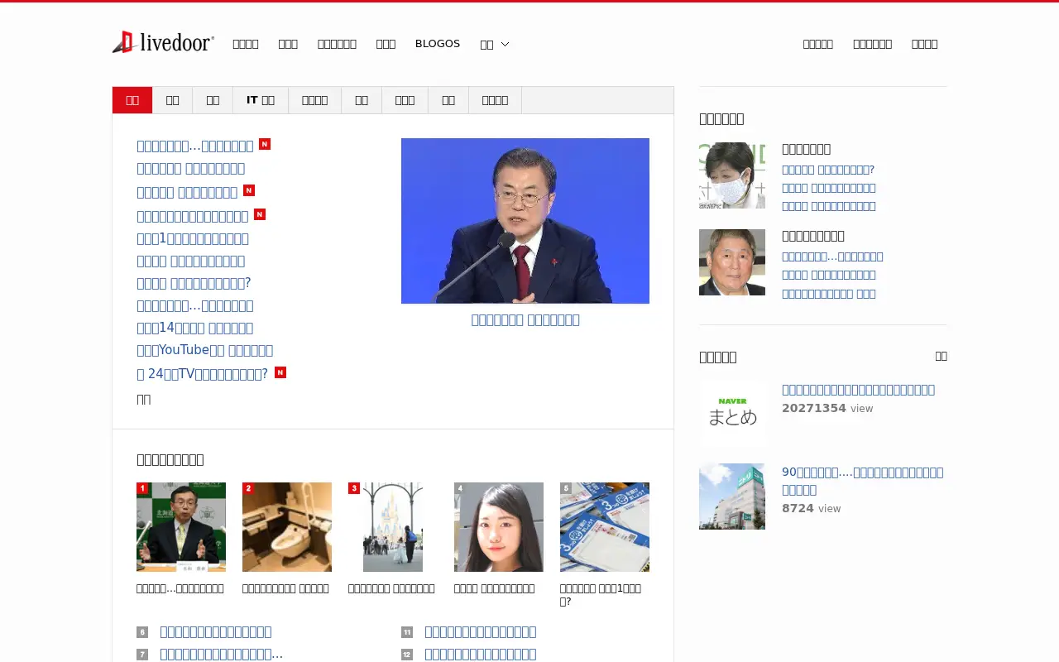The height and width of the screenshot is (662, 1059).
Task: Open rank 1 thumbnail of man at press conference
Action: click(181, 527)
